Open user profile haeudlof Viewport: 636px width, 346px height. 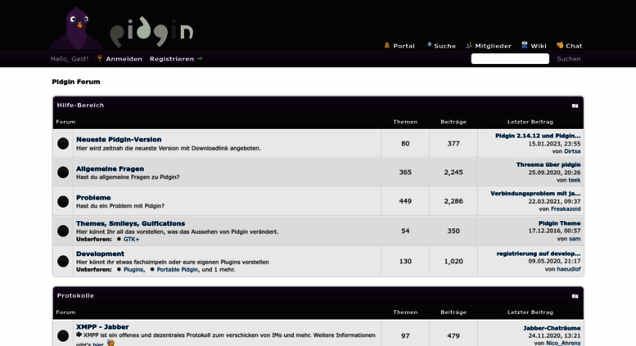click(569, 269)
